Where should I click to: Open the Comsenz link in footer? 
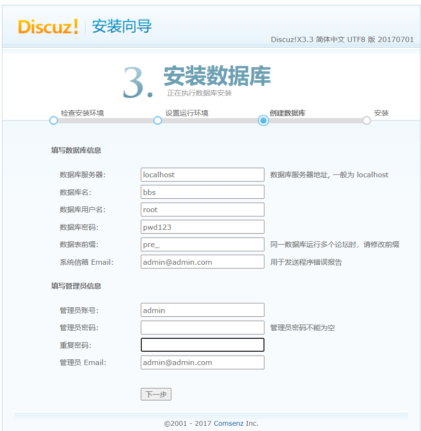coord(229,423)
